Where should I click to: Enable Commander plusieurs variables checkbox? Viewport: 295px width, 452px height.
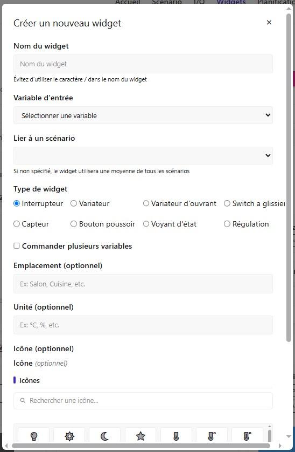click(17, 246)
